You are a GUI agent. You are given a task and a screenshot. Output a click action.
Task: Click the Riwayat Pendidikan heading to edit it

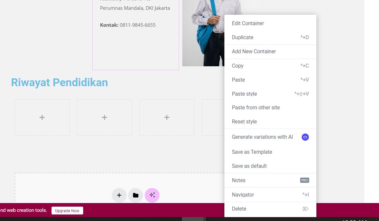[59, 83]
